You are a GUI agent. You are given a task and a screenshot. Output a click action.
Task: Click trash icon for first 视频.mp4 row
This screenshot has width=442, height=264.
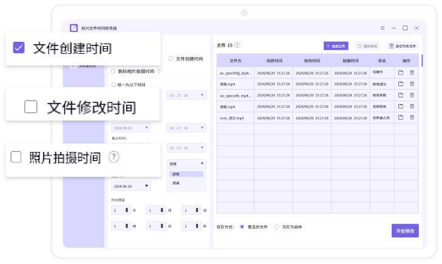(x=412, y=84)
